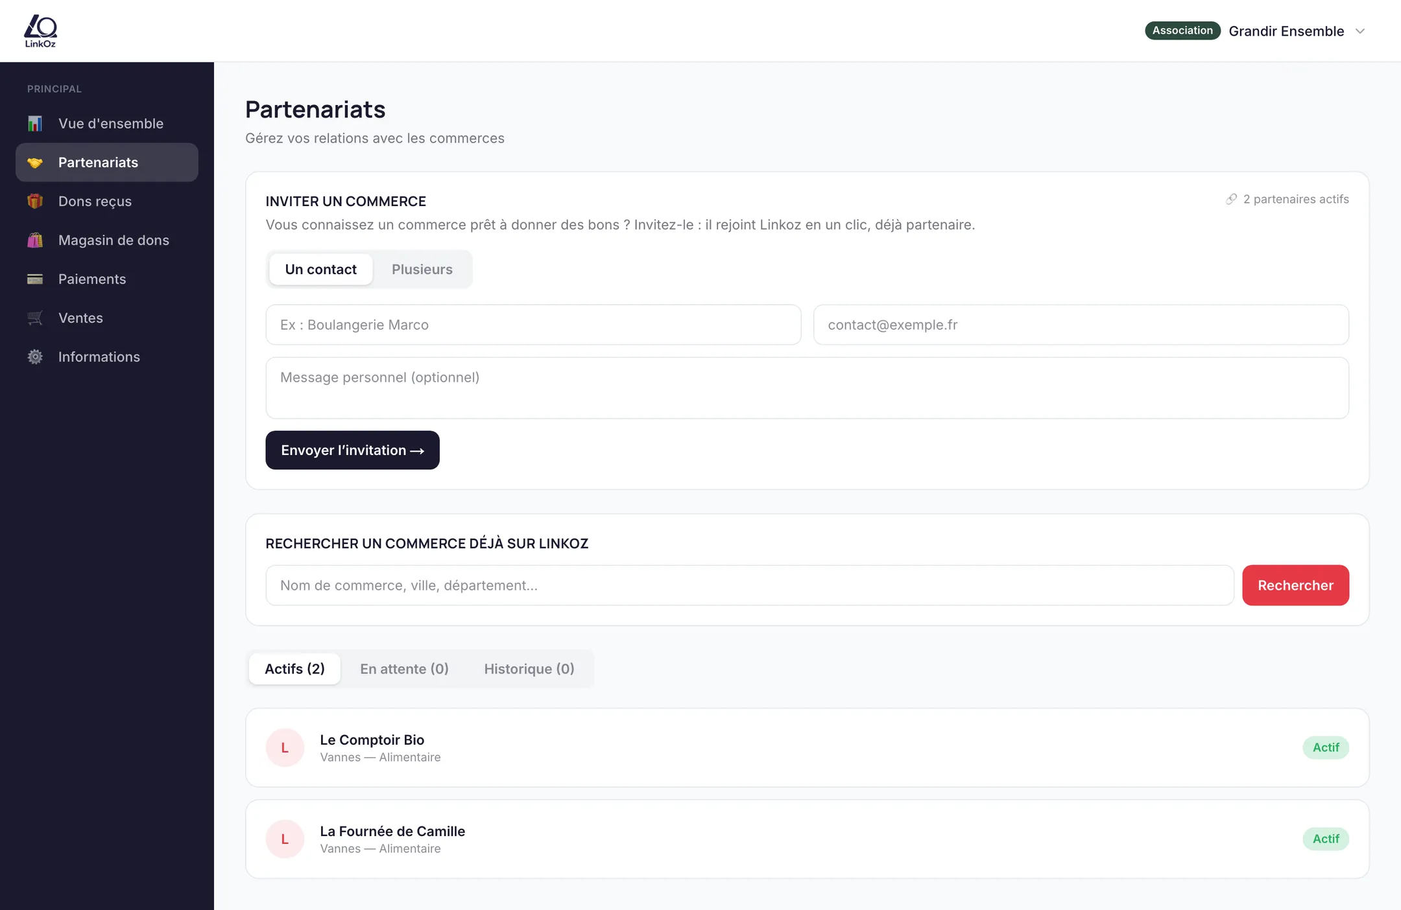The image size is (1401, 910).
Task: Click the Le Comptoir Bio avatar
Action: 285,747
